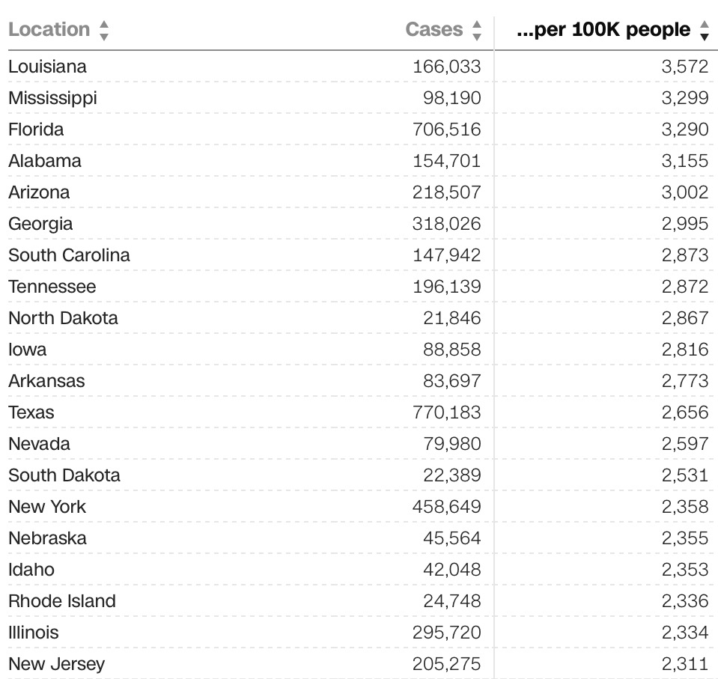
Task: Sort table by Location header text
Action: tap(49, 30)
